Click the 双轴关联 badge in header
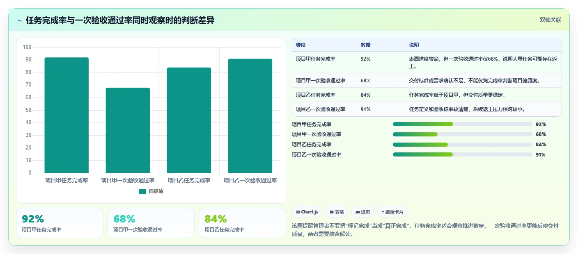 pyautogui.click(x=550, y=20)
